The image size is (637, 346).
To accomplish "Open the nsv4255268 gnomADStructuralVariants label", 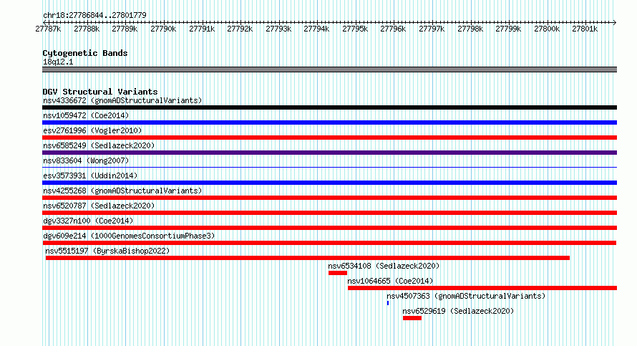I will coord(122,191).
